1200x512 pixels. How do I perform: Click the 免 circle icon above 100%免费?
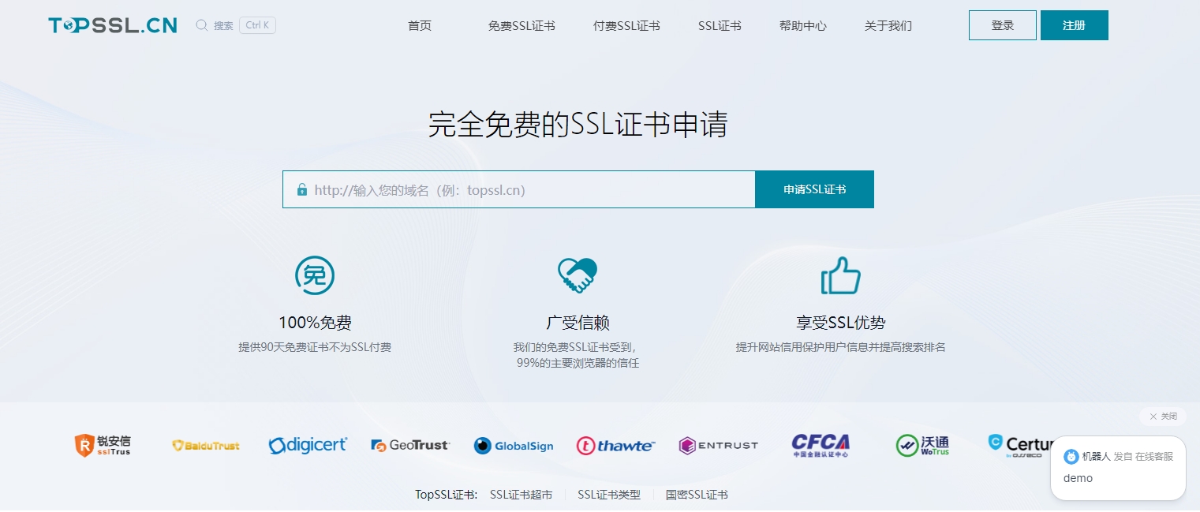[315, 275]
